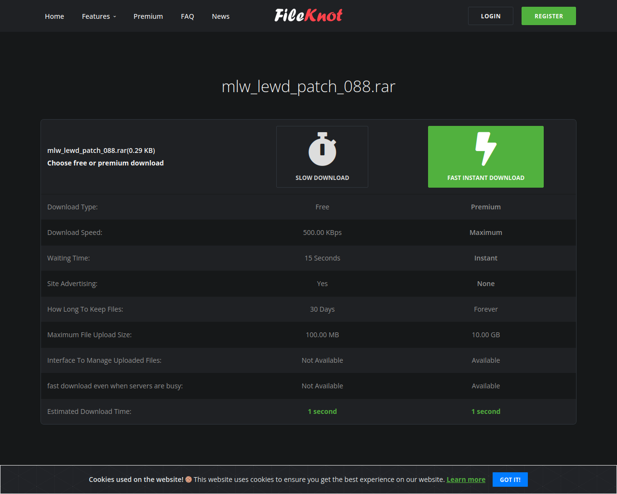This screenshot has height=494, width=617.
Task: Click 'Choose free or premium download' text
Action: coord(106,163)
